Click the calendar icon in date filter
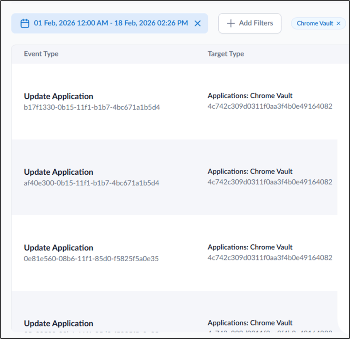Viewport: 350px width, 339px height. coord(25,24)
